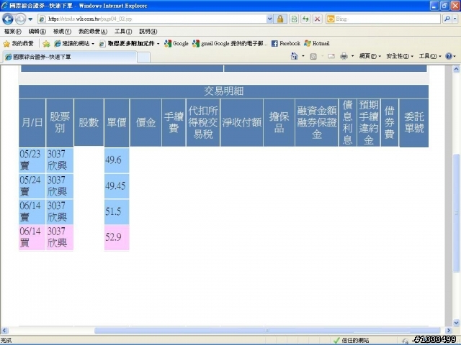Click the 05/23 賣 date cell
Image resolution: width=461 pixels, height=345 pixels.
(x=32, y=160)
